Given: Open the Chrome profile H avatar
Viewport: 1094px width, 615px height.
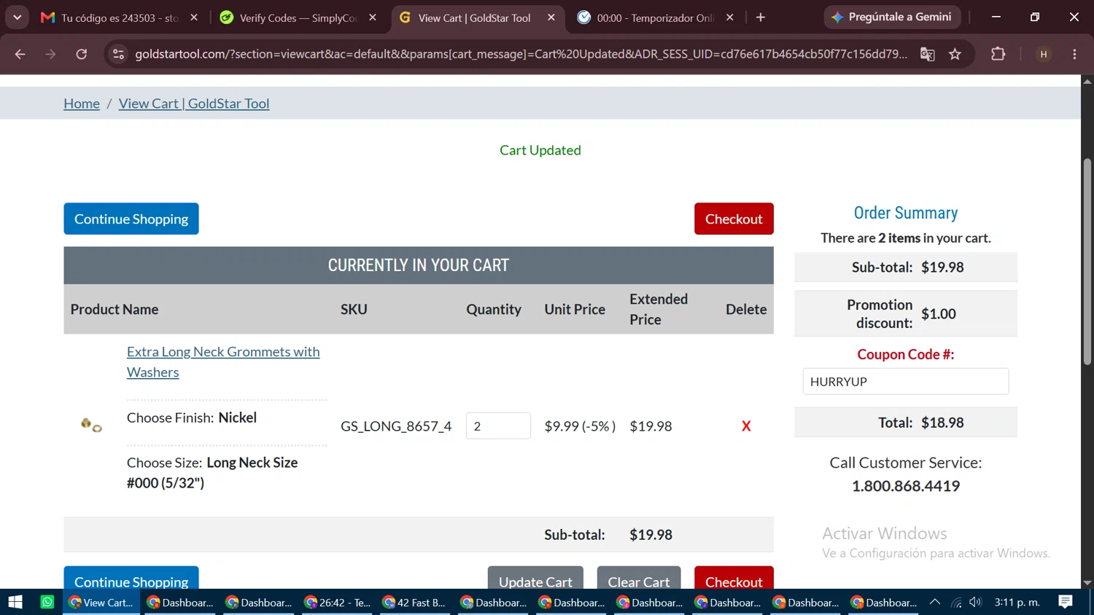Looking at the screenshot, I should [x=1044, y=54].
